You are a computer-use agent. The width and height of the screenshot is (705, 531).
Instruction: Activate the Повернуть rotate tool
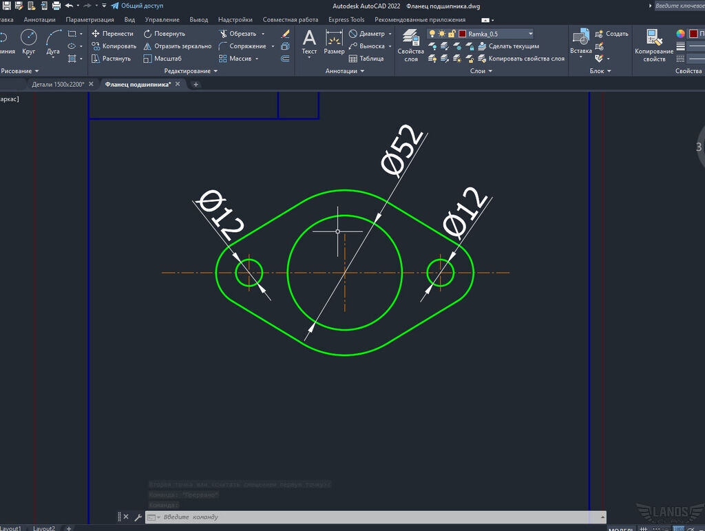point(164,34)
